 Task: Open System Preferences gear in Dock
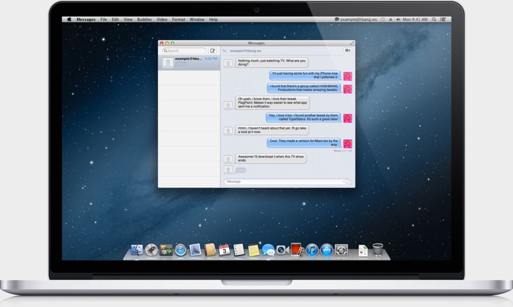[341, 250]
